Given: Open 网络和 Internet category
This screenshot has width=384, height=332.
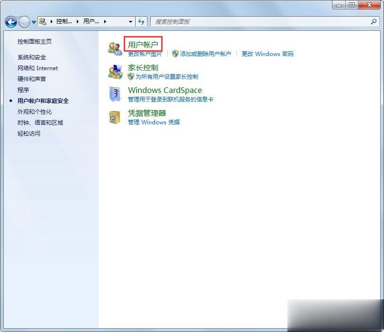Looking at the screenshot, I should click(38, 68).
